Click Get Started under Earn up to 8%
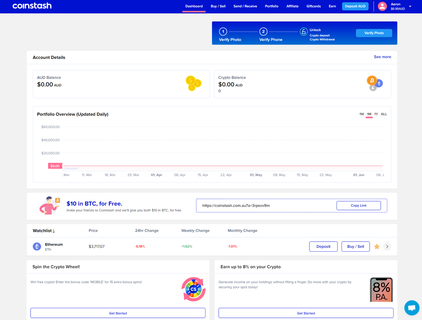 (x=306, y=313)
